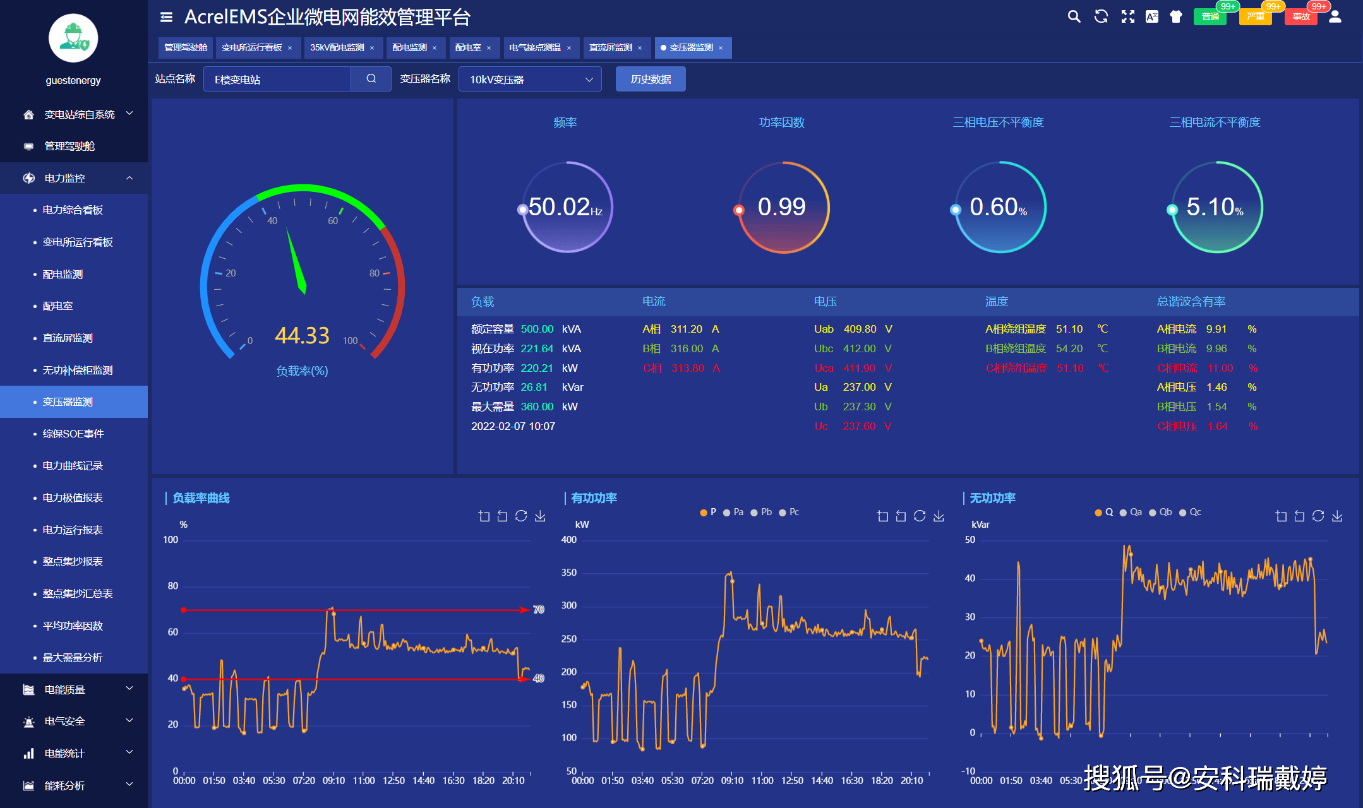Open 电力曲线记录 in sidebar
Image resolution: width=1363 pixels, height=808 pixels.
coord(74,466)
